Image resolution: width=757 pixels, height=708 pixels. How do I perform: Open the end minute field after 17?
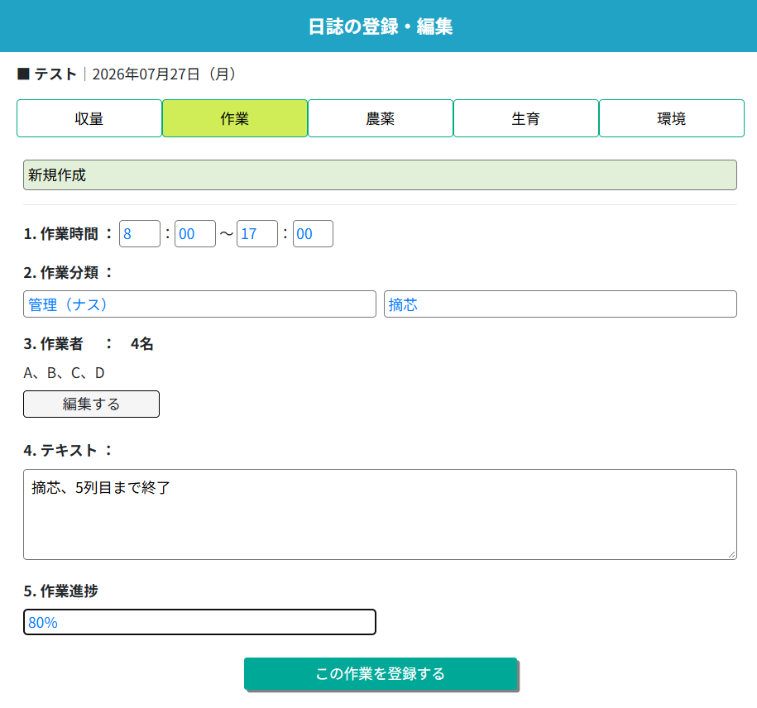(313, 233)
